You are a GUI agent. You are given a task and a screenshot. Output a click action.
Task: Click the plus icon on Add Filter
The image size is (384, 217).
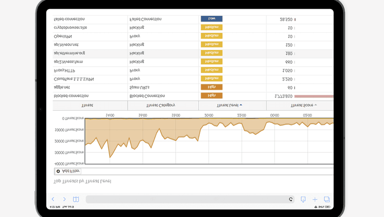coord(58,171)
